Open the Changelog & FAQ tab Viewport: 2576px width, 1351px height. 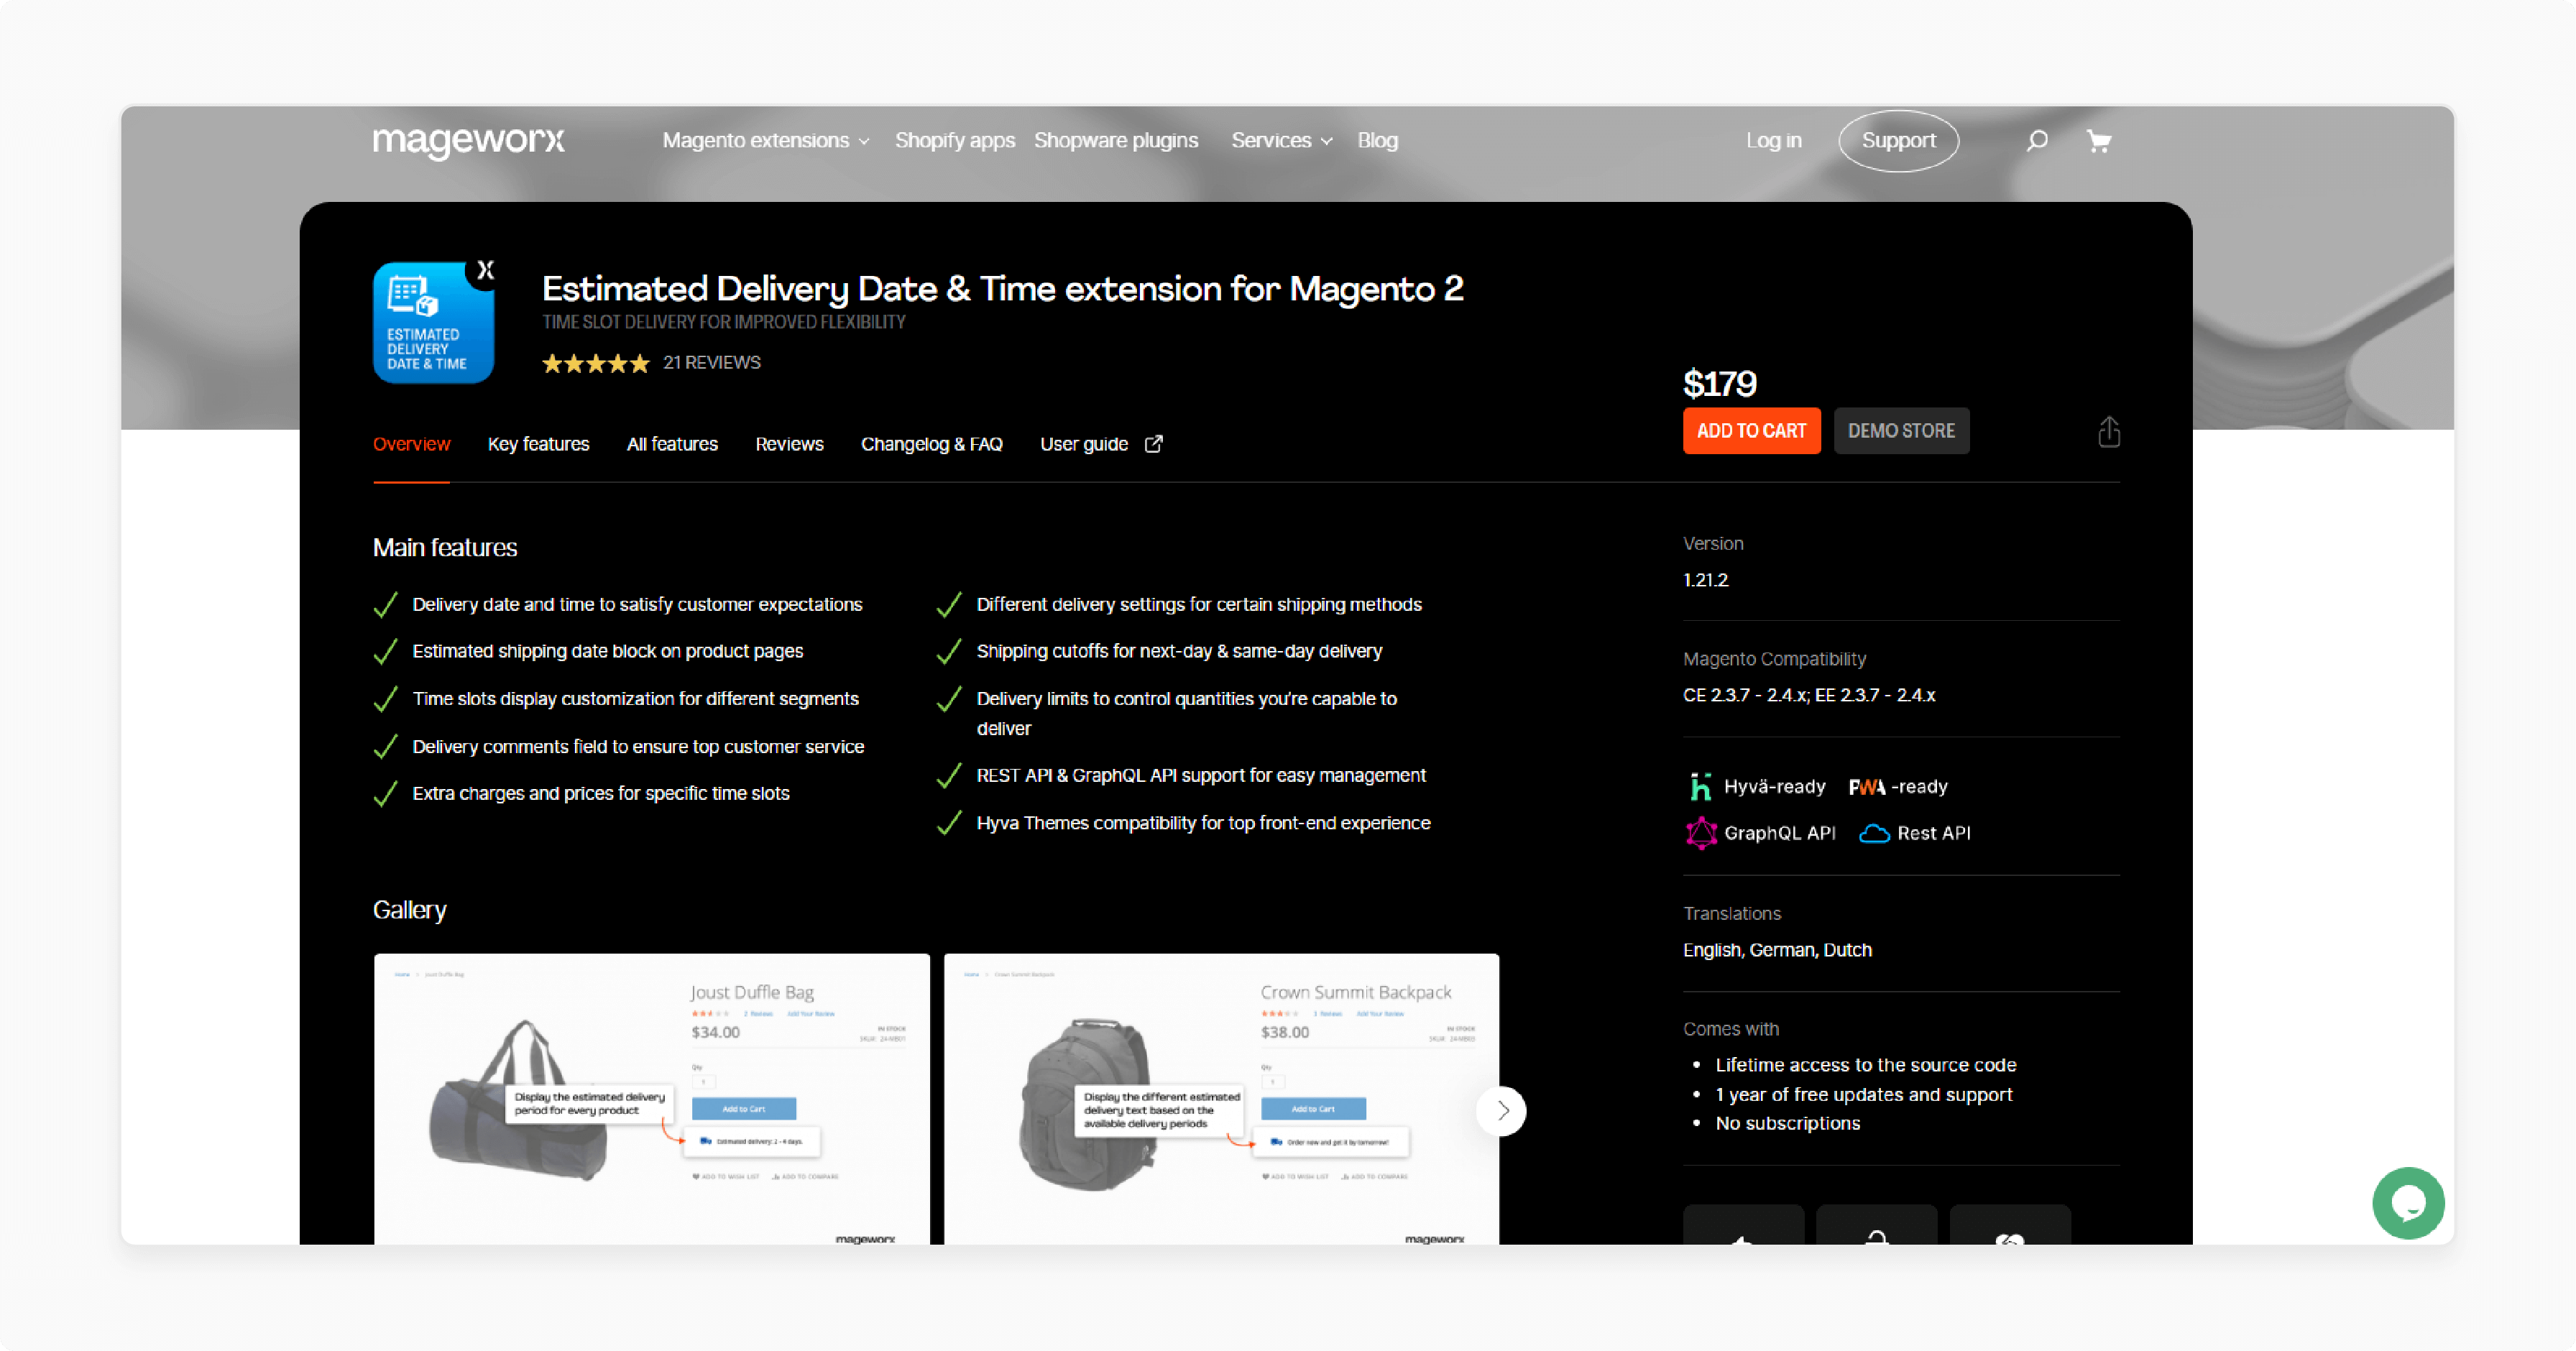coord(931,444)
